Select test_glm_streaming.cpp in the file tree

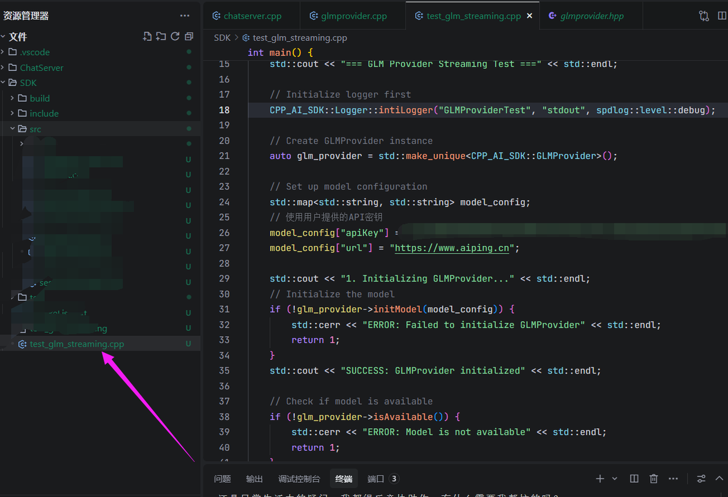[77, 344]
